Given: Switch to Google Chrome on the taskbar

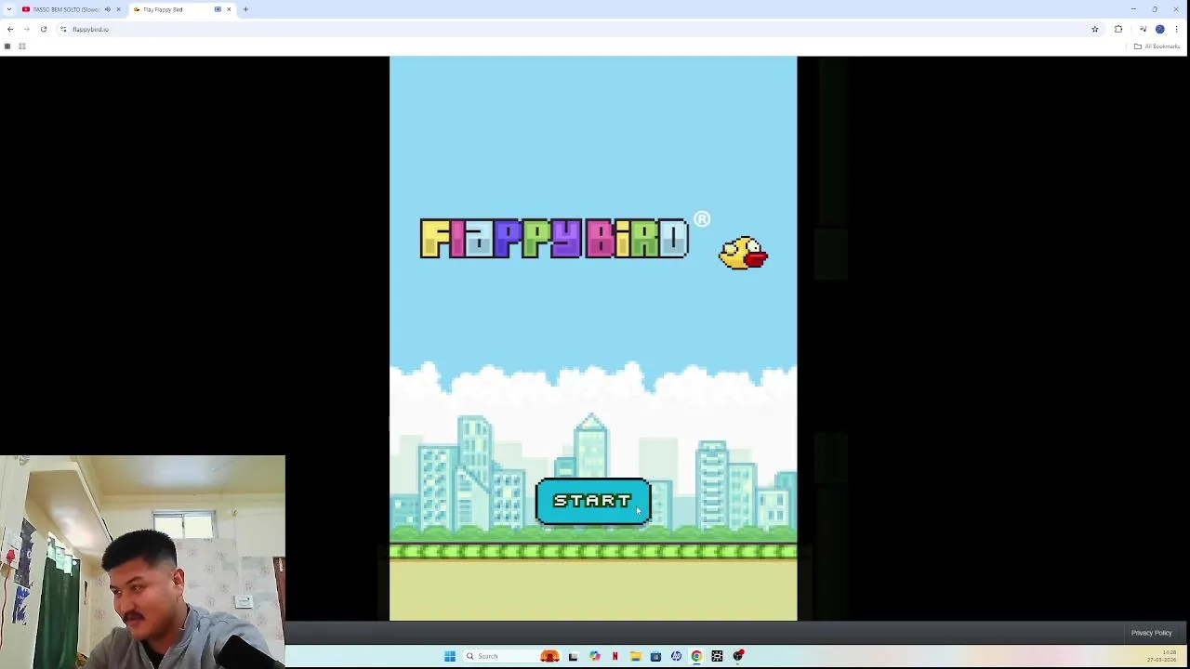Looking at the screenshot, I should click(696, 656).
